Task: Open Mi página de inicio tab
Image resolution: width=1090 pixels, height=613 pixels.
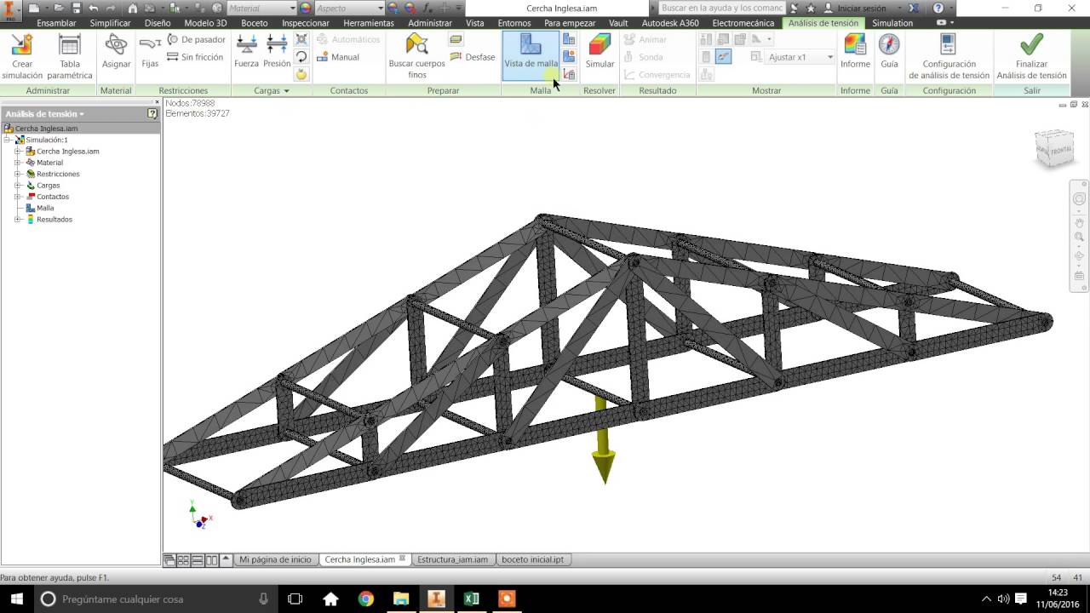Action: tap(275, 559)
